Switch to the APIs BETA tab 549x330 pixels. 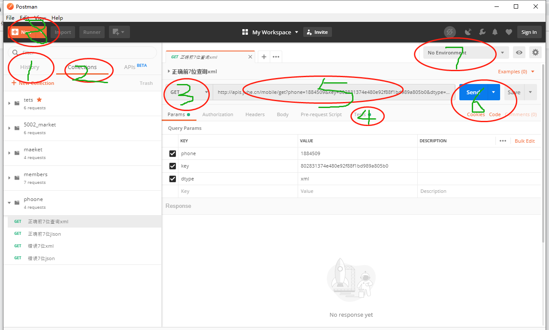(136, 67)
